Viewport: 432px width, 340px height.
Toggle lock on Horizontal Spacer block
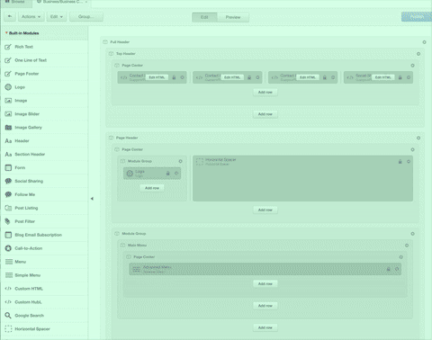400,162
